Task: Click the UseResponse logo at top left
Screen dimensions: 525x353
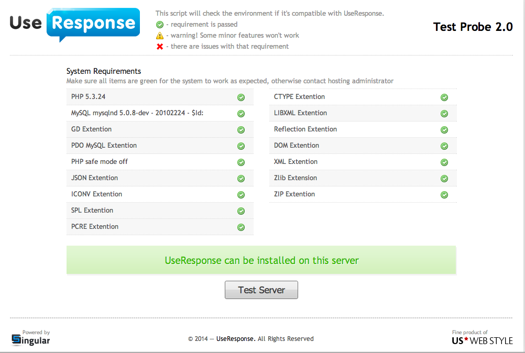Action: point(75,24)
